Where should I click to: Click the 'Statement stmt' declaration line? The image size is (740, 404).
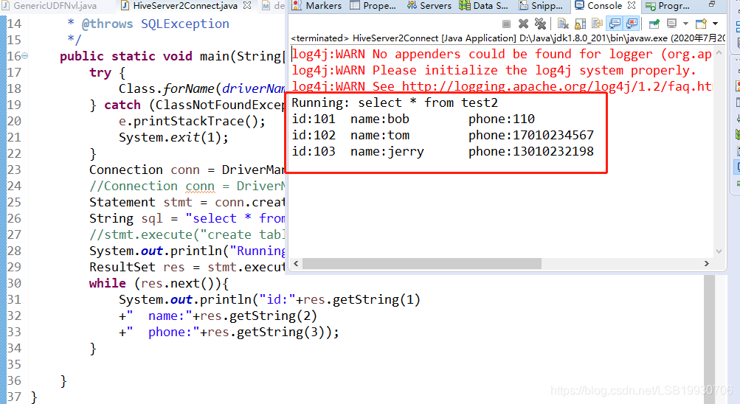(187, 202)
